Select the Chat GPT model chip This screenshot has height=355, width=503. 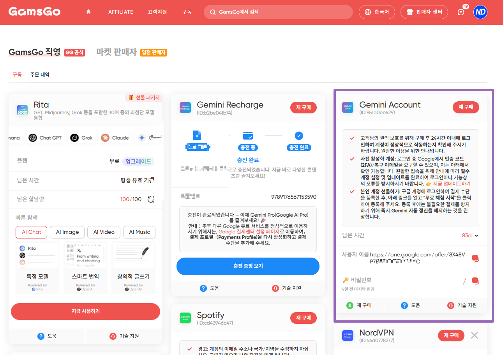tap(45, 138)
